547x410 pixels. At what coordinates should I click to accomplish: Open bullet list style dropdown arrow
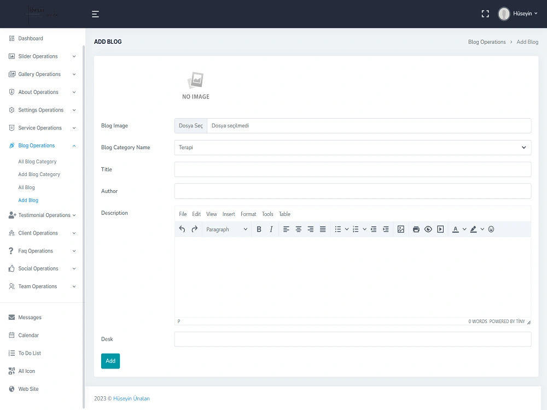(347, 229)
